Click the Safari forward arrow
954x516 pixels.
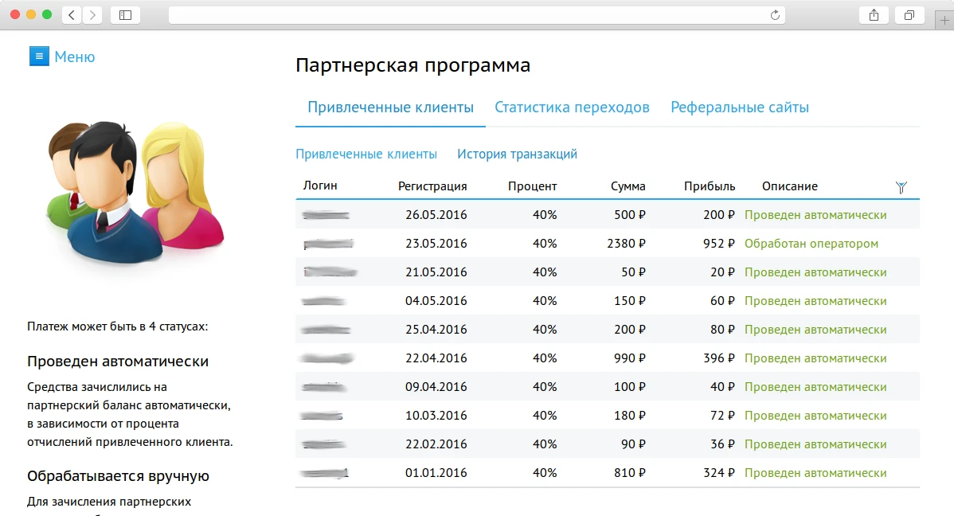pos(93,14)
